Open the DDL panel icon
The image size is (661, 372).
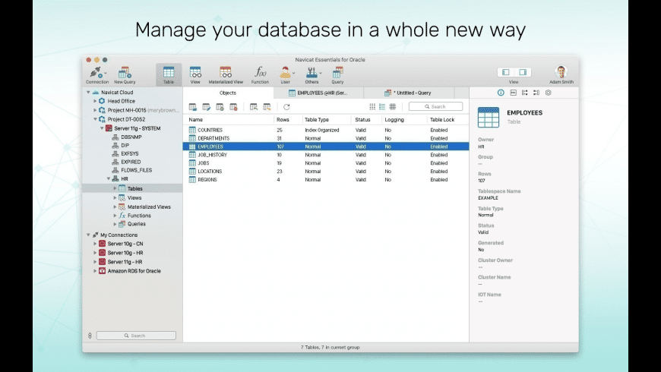click(513, 93)
